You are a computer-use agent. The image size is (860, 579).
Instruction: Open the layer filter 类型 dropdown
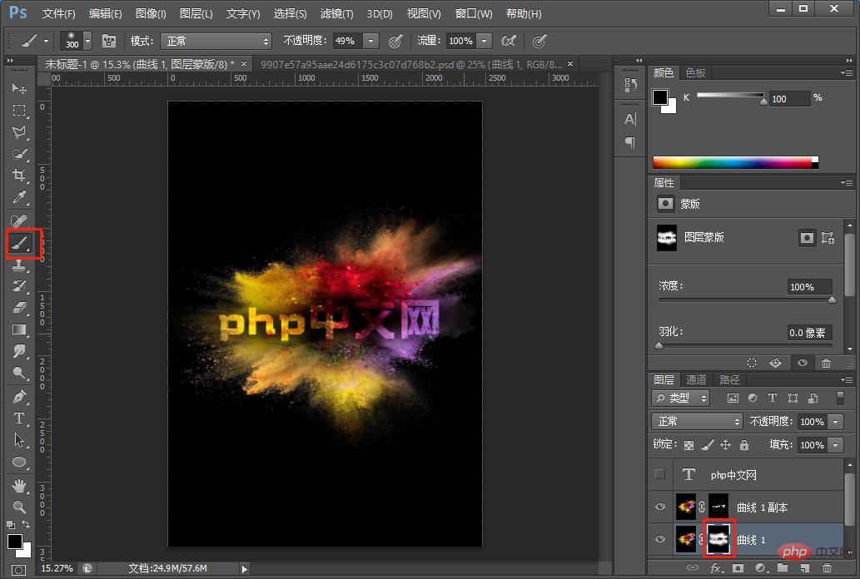[681, 398]
